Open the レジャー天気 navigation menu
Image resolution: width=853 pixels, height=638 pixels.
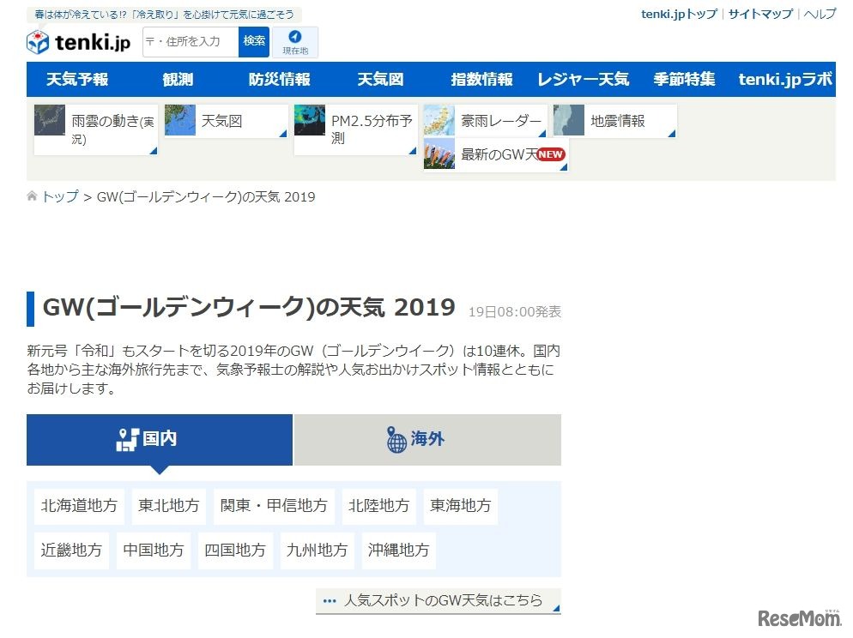click(583, 78)
